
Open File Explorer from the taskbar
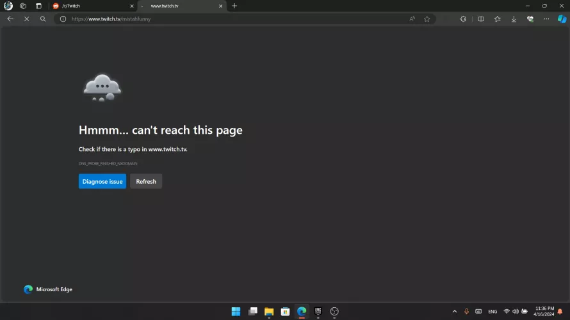(x=269, y=311)
